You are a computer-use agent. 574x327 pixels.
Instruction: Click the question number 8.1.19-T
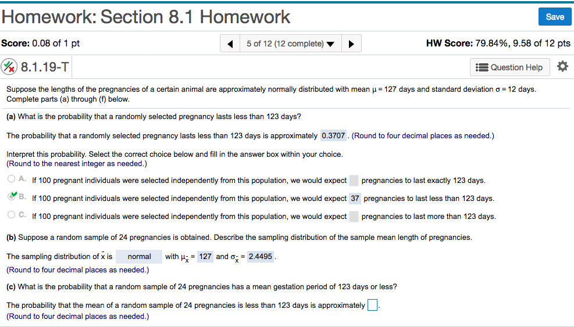(45, 67)
